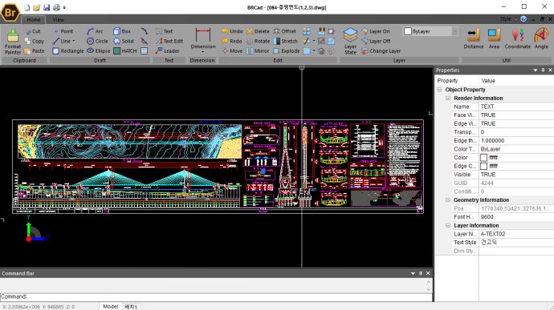This screenshot has width=554, height=310.
Task: Turn layer visibility on with Layer On
Action: [x=376, y=31]
